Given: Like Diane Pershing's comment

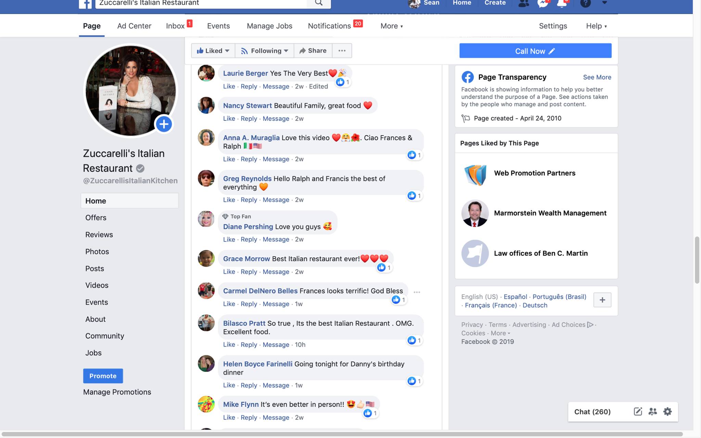Looking at the screenshot, I should [229, 240].
